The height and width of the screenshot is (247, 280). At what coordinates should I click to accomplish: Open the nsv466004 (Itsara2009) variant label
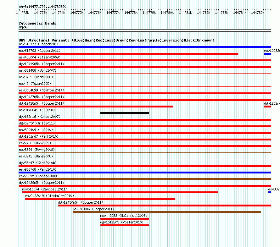point(40,57)
